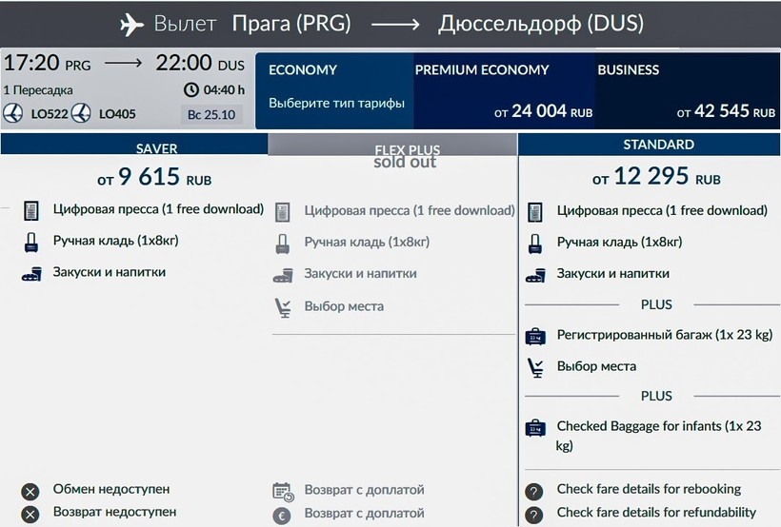Click infant checked baggage suitcase icon
The width and height of the screenshot is (781, 527).
(535, 428)
